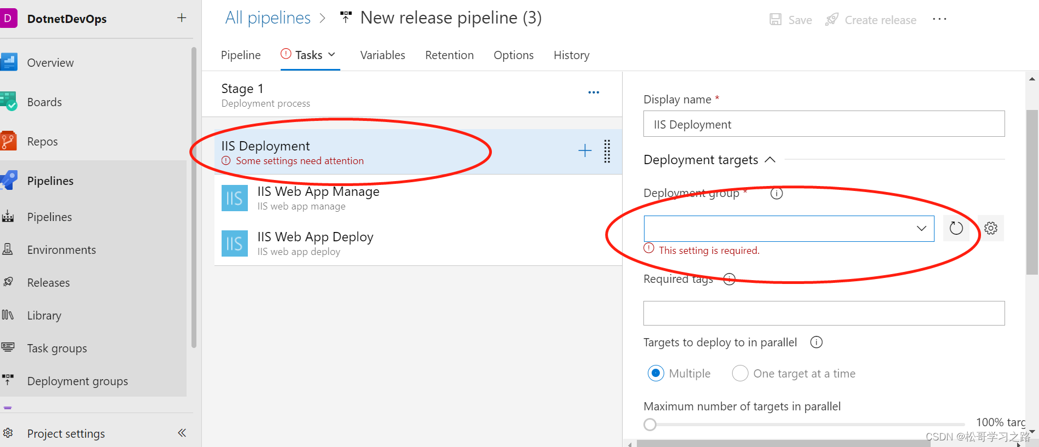Show info for Deployment group field

[x=776, y=194]
